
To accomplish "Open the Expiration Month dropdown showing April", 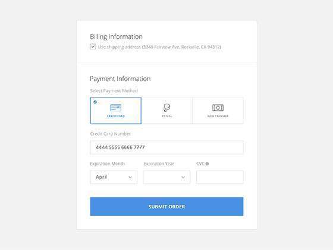I will pyautogui.click(x=114, y=177).
